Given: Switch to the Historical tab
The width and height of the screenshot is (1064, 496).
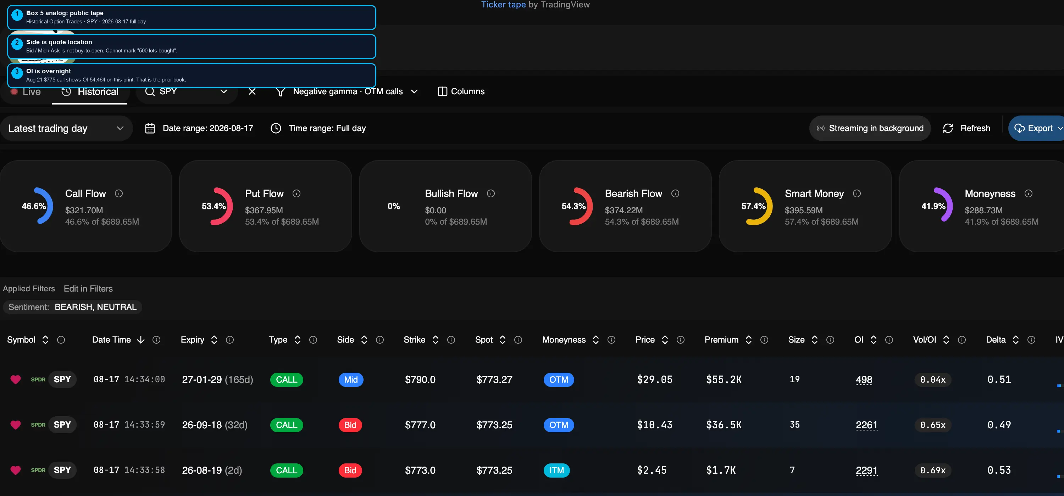Looking at the screenshot, I should point(90,92).
